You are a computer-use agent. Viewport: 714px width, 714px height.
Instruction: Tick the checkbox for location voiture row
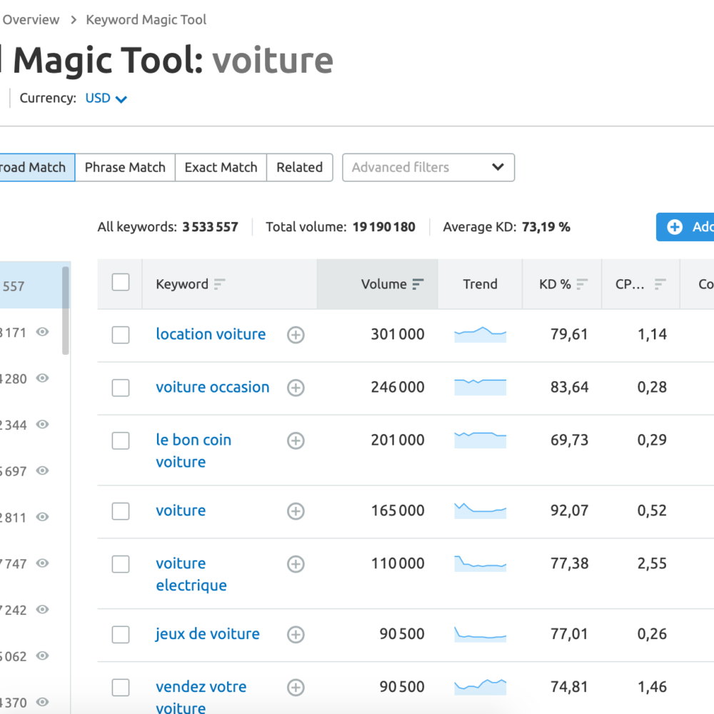[121, 335]
